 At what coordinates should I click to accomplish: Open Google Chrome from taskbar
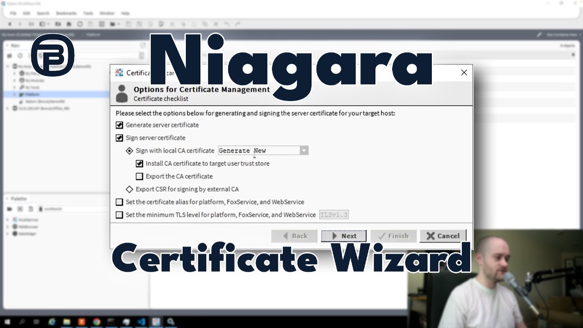97,322
